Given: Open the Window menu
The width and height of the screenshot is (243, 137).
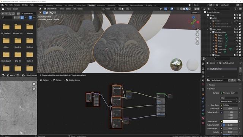Looking at the screenshot, I should point(25,5).
